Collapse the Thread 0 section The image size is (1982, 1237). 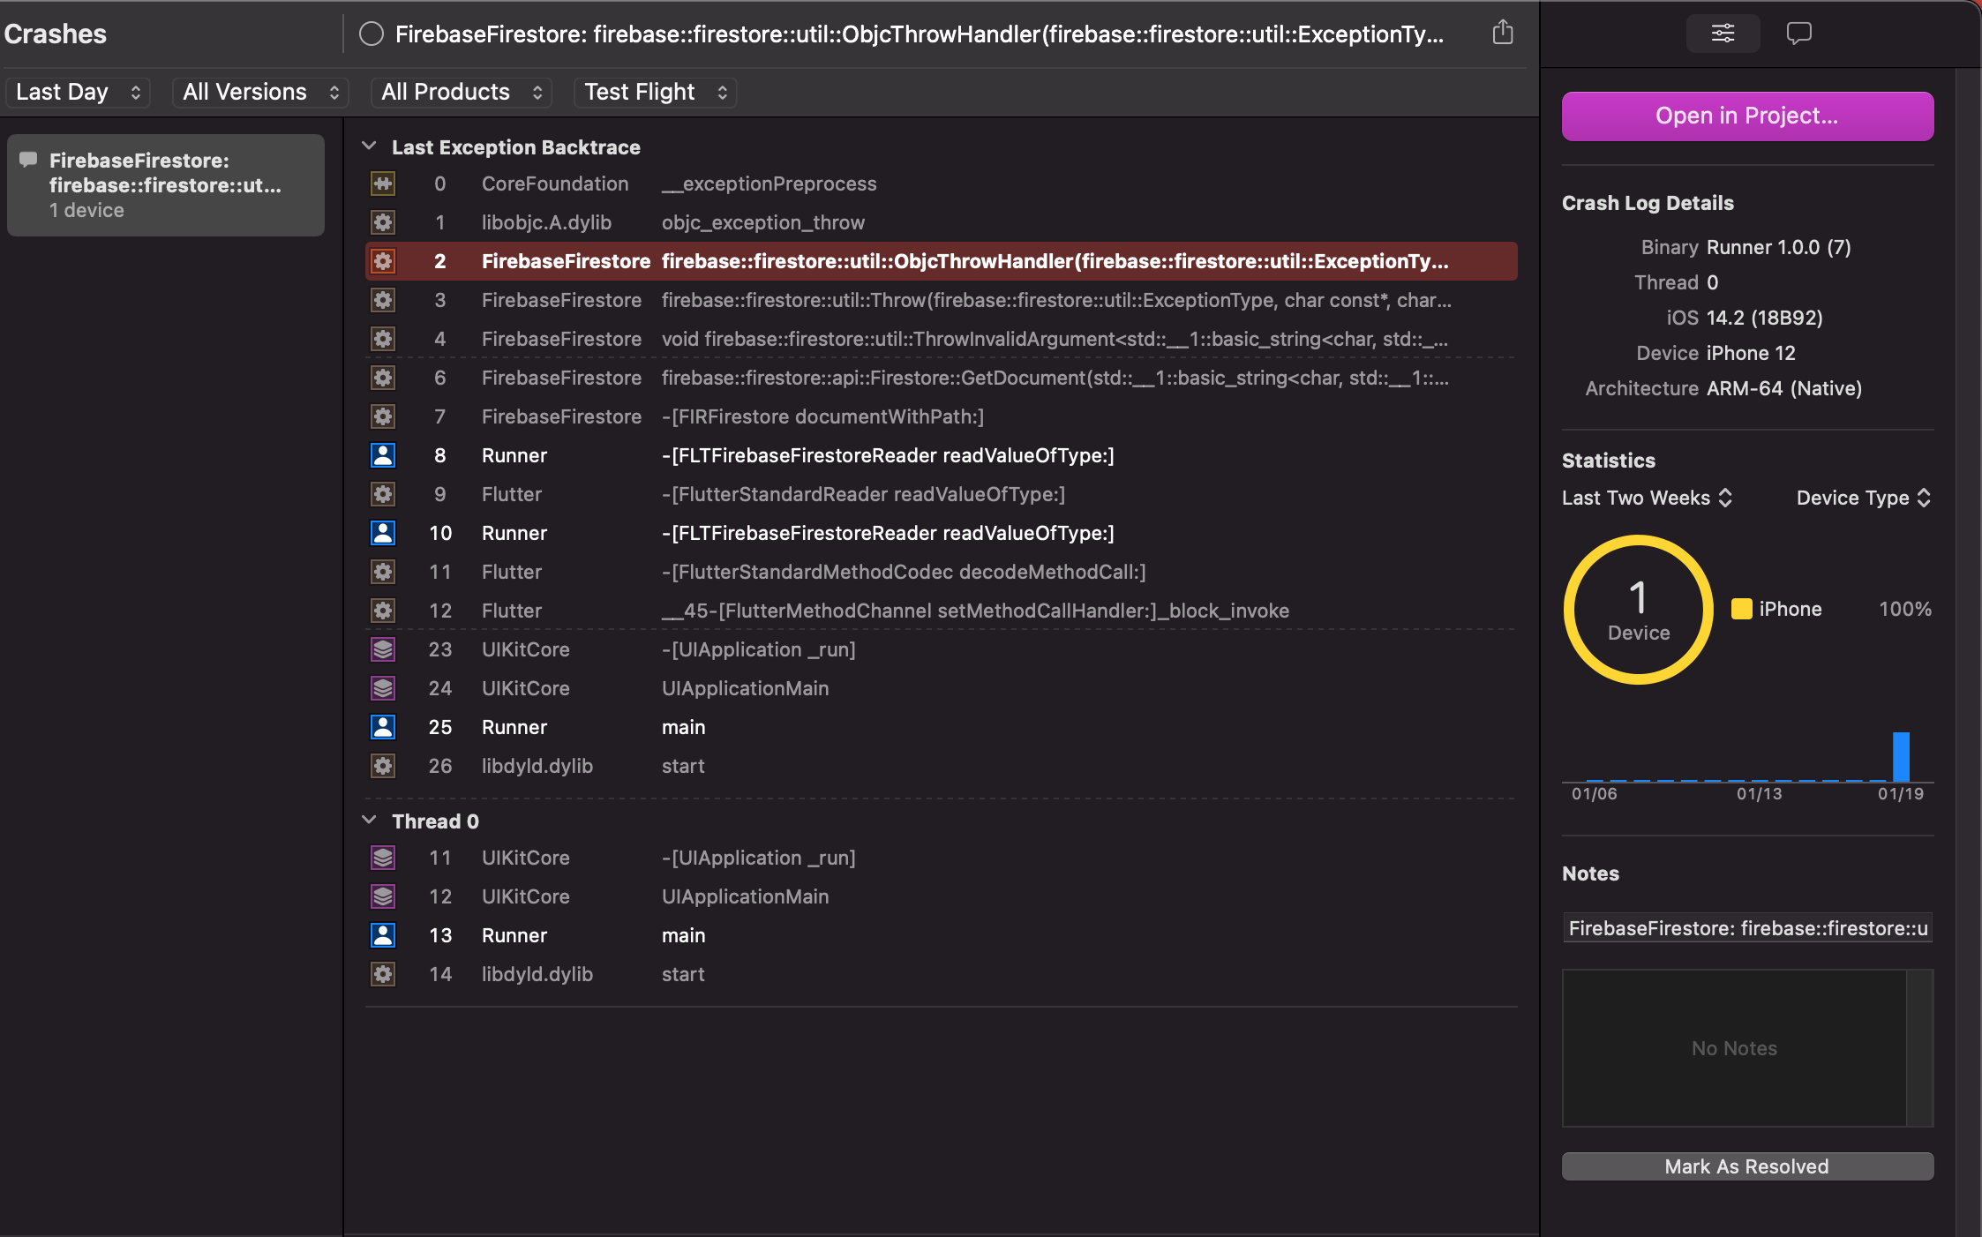[370, 821]
